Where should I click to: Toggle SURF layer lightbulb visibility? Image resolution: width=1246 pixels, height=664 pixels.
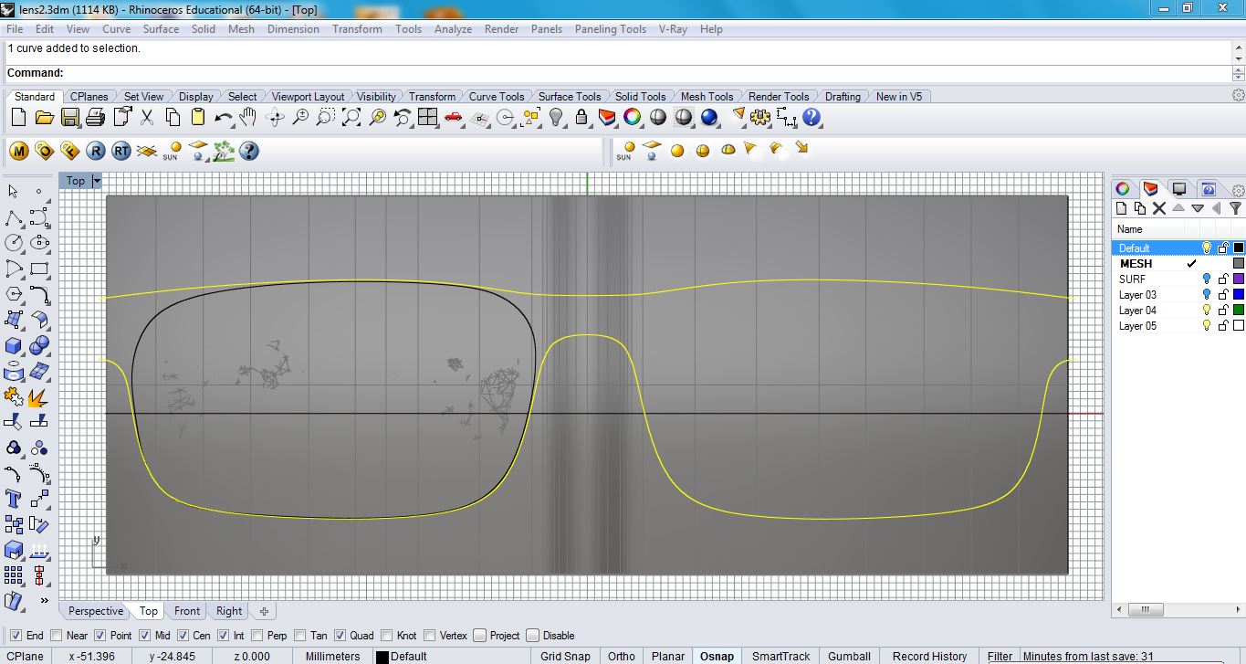(1206, 279)
